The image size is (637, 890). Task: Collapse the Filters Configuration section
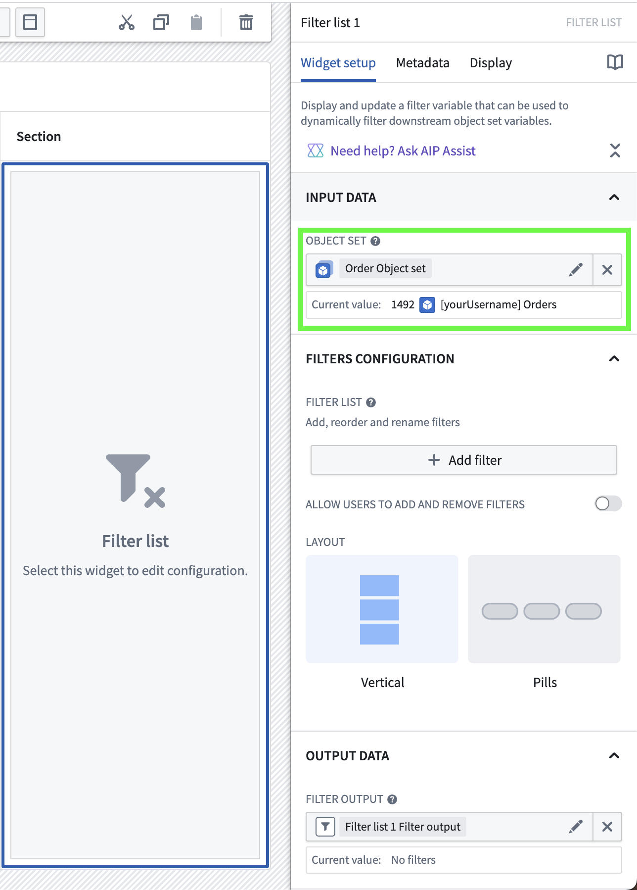pos(614,359)
